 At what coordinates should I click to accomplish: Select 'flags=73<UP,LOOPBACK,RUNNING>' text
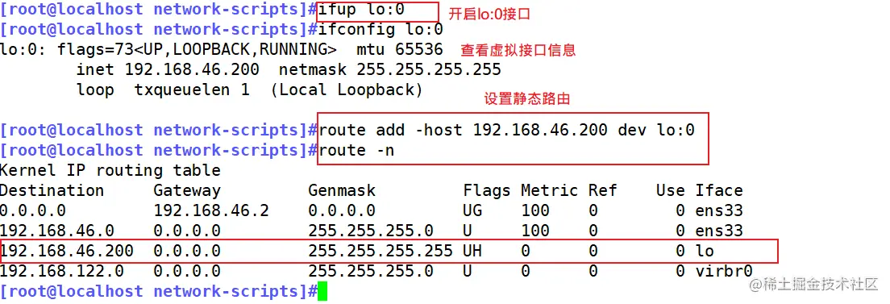pos(197,49)
